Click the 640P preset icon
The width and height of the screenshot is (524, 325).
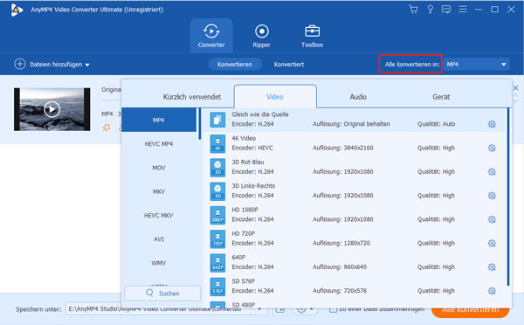tap(217, 263)
